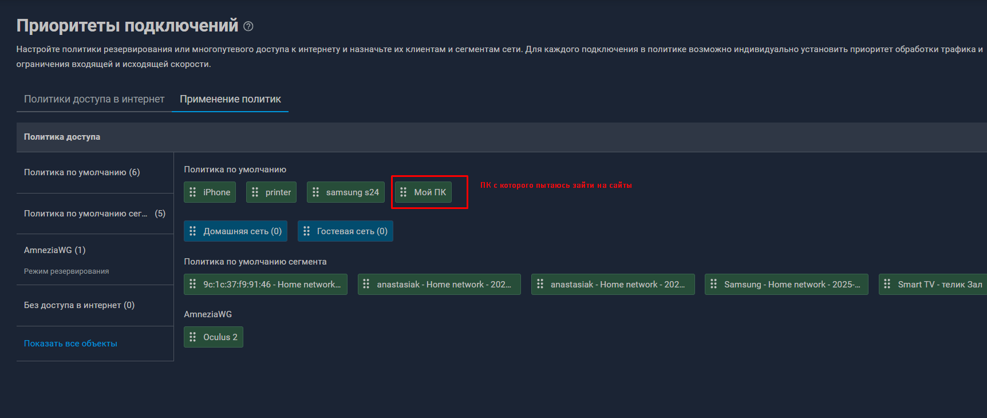Click drag handle on Домашняя сеть segment
Viewport: 987px width, 418px height.
(x=193, y=231)
